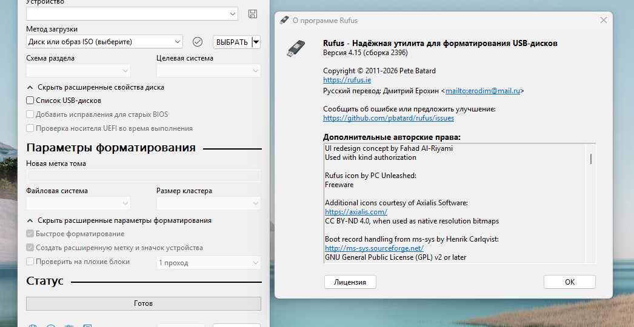
Task: Click the small USB icon in dialog title bar
Action: [284, 20]
